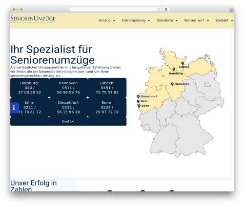Call the Bonn phone number button

click(x=107, y=107)
